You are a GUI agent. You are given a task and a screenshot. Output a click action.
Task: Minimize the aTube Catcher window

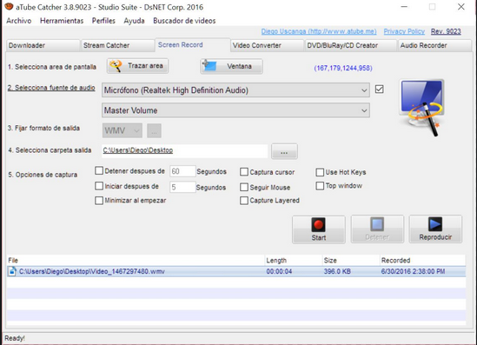tap(404, 7)
